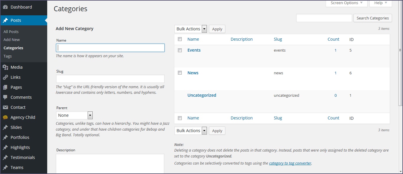Click the Agency Child icon
Screen dimensions: 403x174
[5, 117]
